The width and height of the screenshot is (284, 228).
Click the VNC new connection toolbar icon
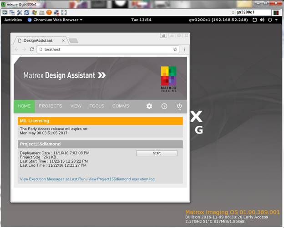[5, 12]
